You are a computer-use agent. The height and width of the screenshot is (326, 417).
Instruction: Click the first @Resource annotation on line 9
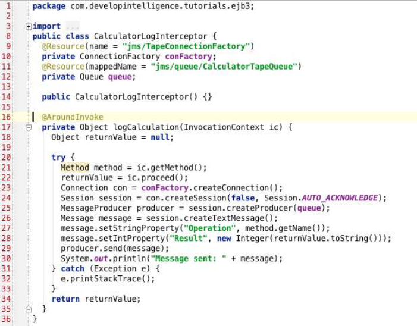pyautogui.click(x=62, y=46)
